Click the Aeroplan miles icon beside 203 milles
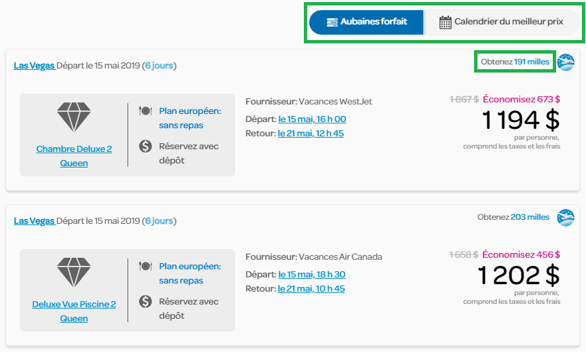This screenshot has width=586, height=352. (x=566, y=218)
